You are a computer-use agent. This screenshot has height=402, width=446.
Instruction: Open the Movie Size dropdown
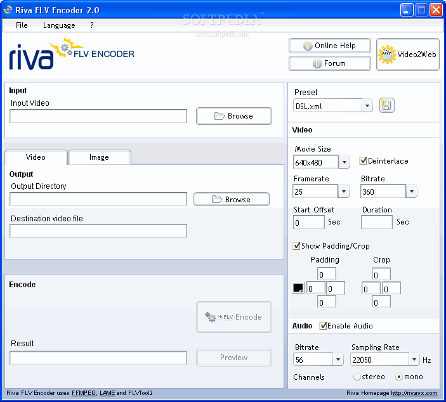point(344,162)
